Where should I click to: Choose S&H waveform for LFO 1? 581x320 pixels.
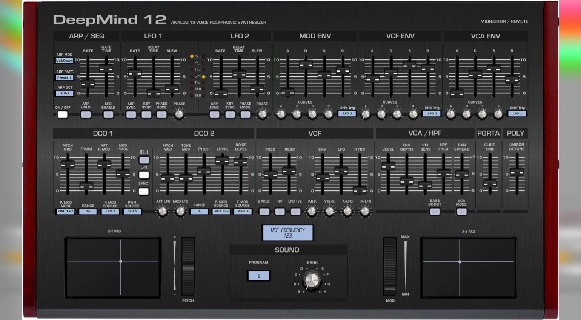(192, 89)
